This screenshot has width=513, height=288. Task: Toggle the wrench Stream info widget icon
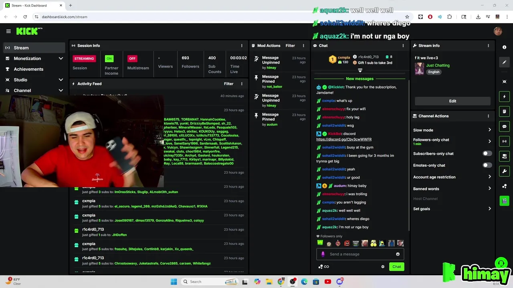click(x=504, y=171)
